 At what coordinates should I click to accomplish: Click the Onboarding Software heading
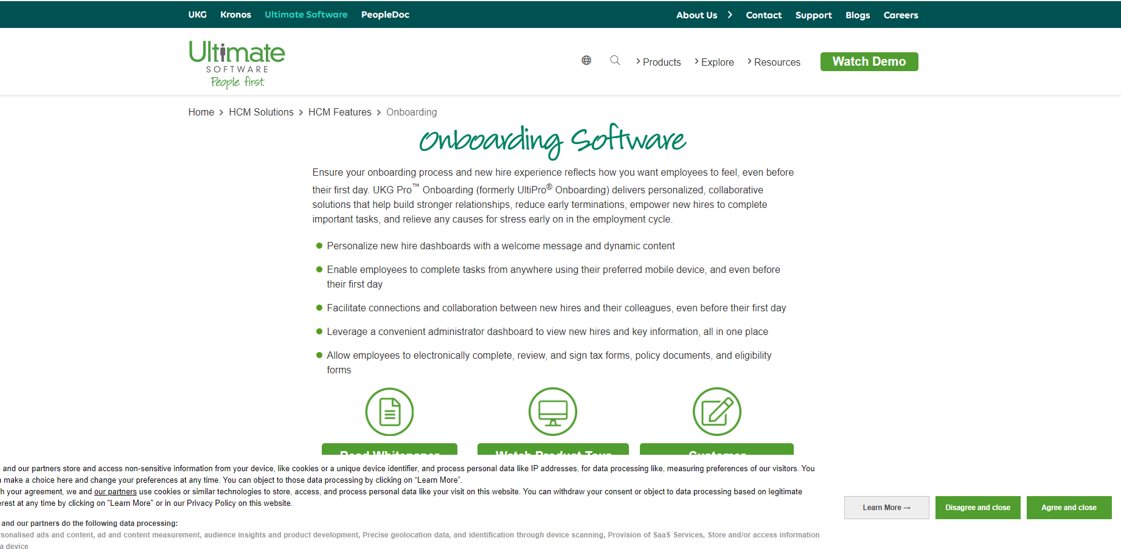coord(553,140)
